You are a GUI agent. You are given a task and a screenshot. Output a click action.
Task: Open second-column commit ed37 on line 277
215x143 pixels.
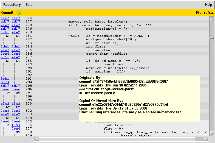(16, 21)
